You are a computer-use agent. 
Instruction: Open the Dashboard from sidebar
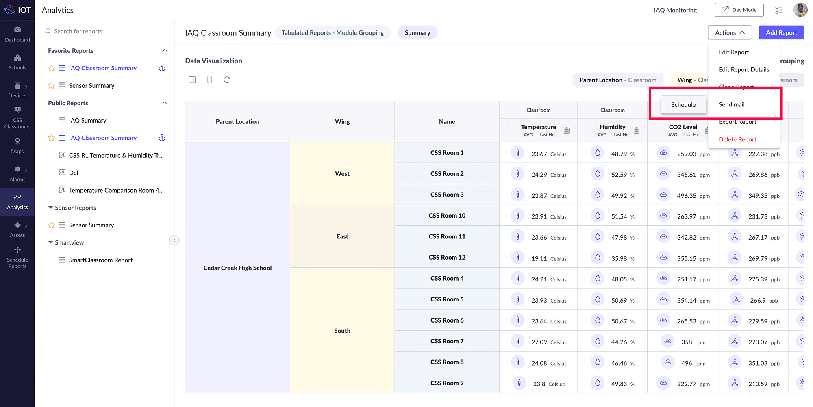(x=17, y=34)
